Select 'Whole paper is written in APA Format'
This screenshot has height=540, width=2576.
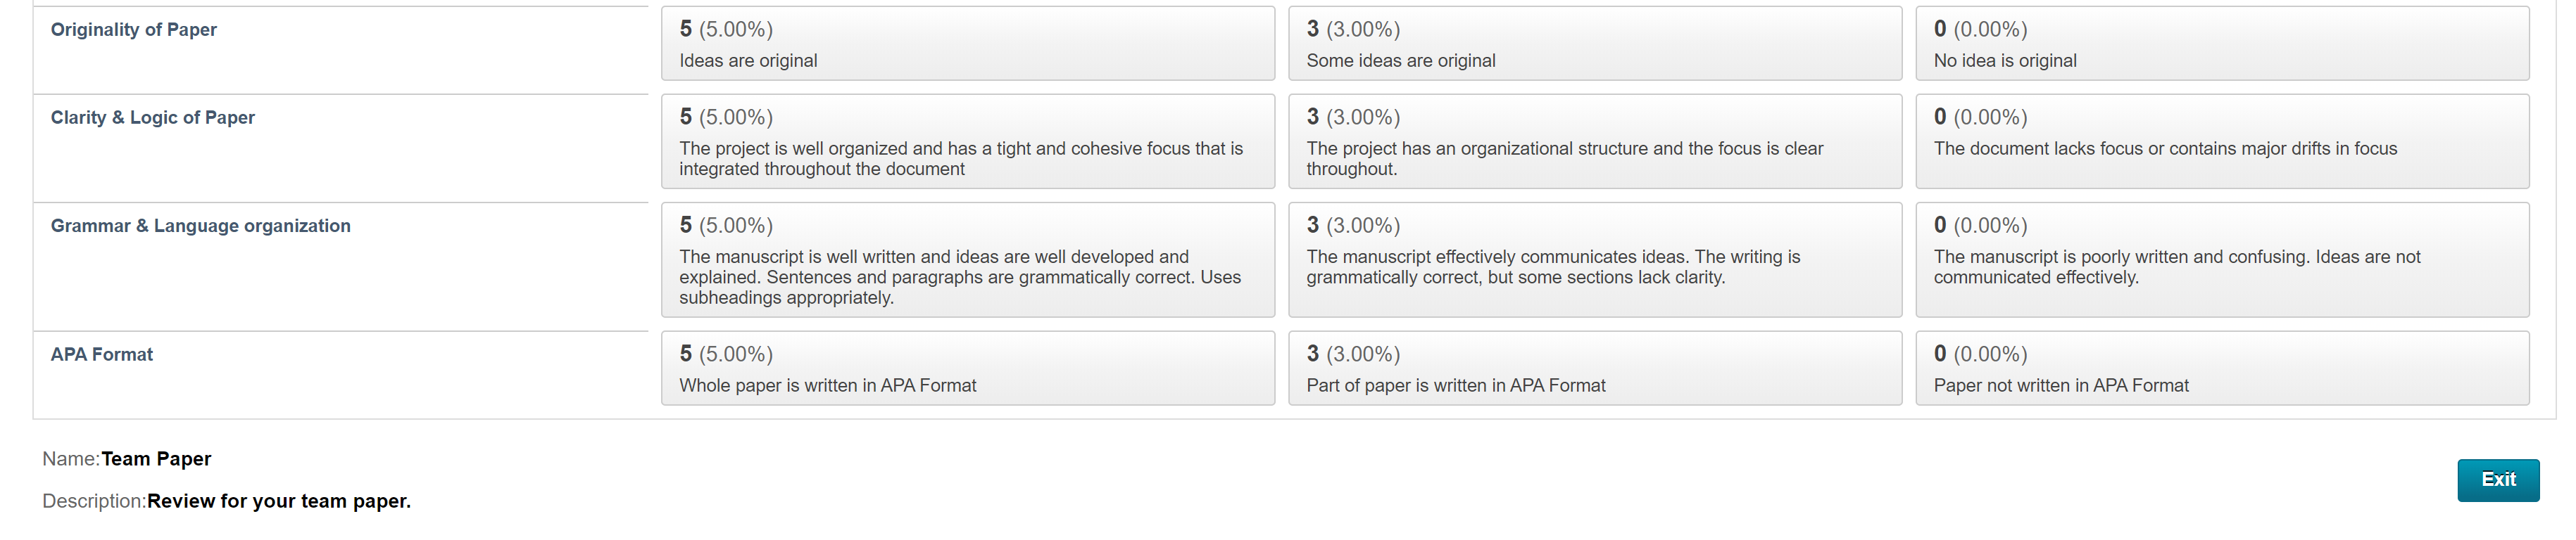(967, 368)
